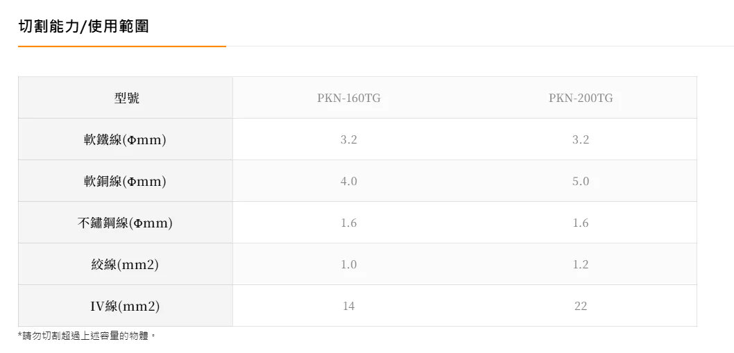Click the 1.6 value under PKN-200TG
The height and width of the screenshot is (353, 734).
(x=581, y=223)
